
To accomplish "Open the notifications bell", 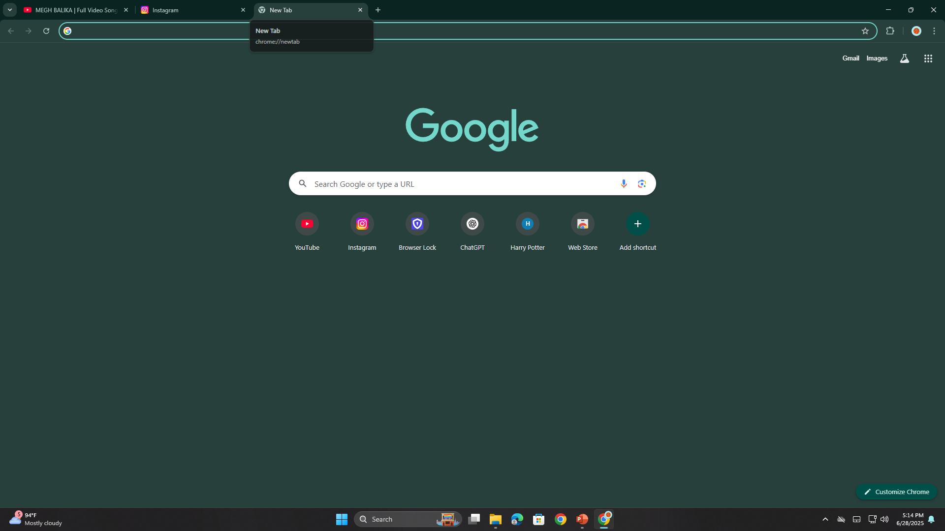I will coord(931,519).
